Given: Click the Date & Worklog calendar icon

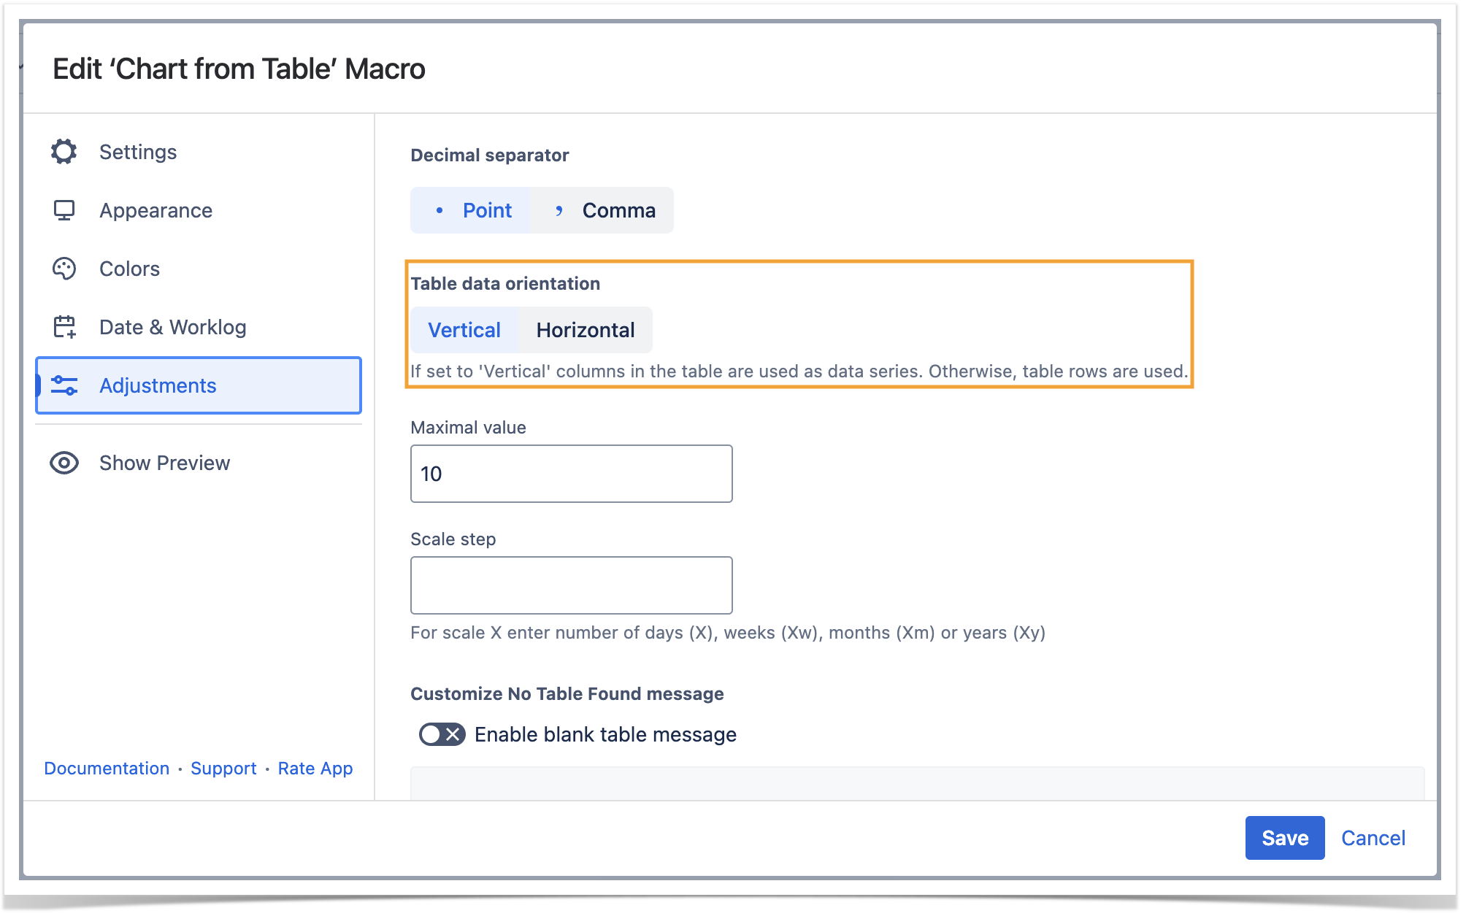Looking at the screenshot, I should coord(64,327).
